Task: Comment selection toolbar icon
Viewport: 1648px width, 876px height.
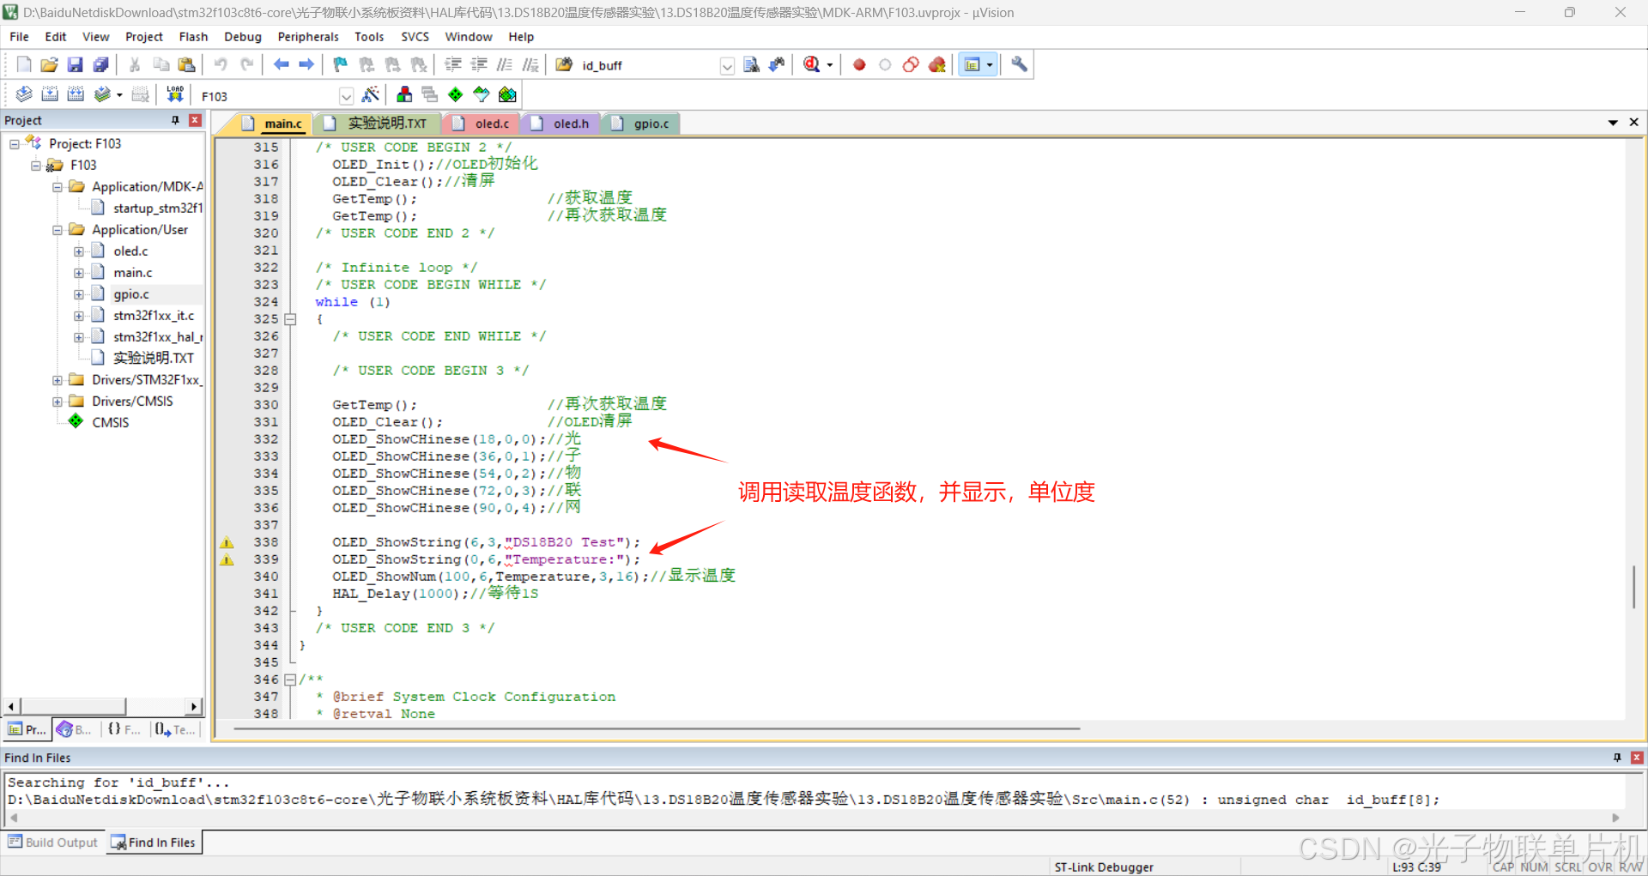Action: tap(505, 64)
